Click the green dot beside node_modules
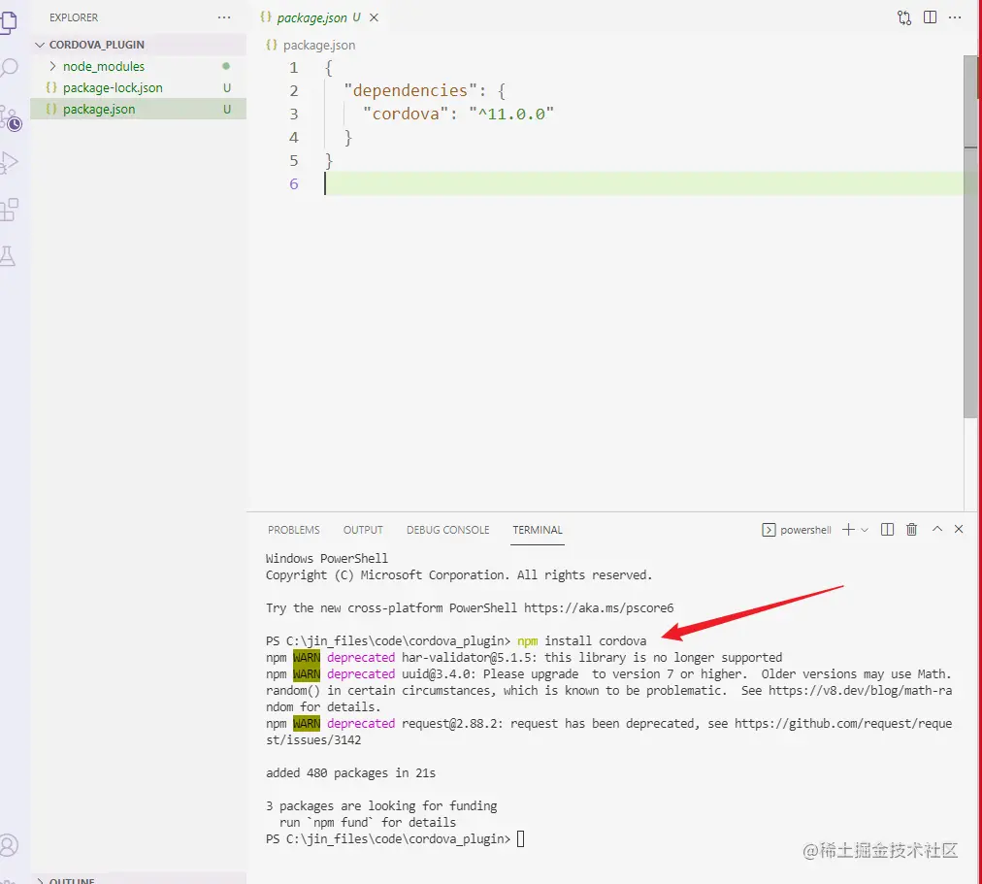Viewport: 982px width, 884px height. tap(226, 66)
